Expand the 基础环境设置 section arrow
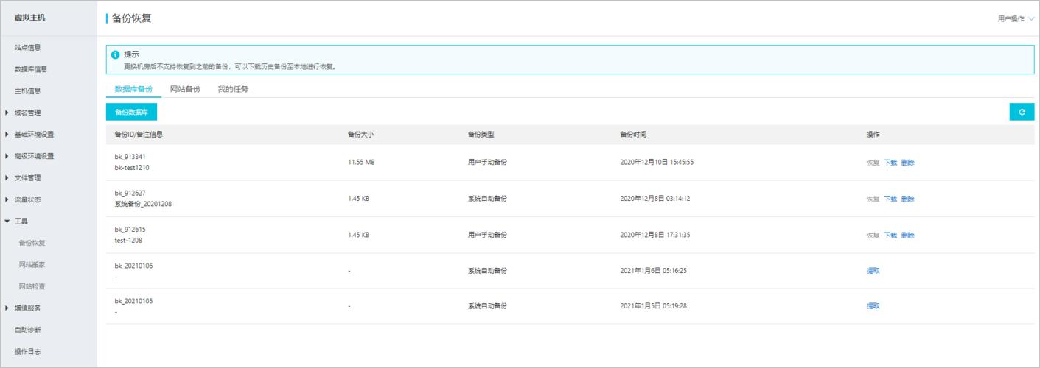 7,135
